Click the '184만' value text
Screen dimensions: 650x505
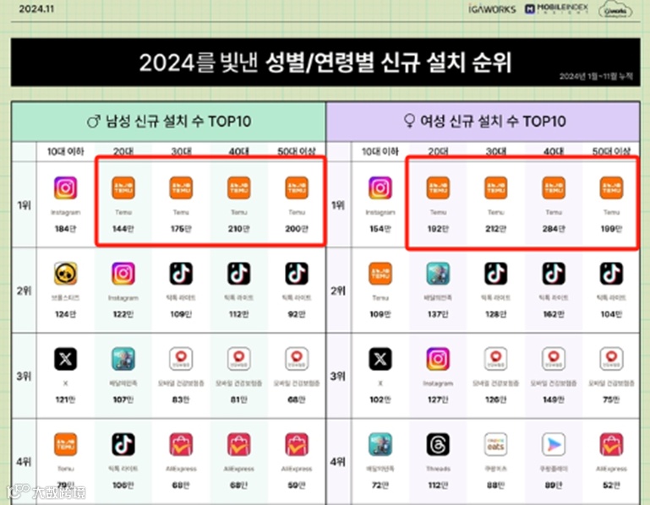(65, 229)
